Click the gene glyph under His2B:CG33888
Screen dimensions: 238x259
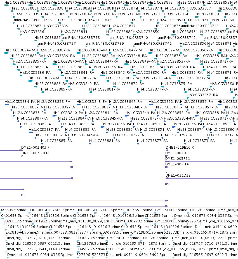12,11
